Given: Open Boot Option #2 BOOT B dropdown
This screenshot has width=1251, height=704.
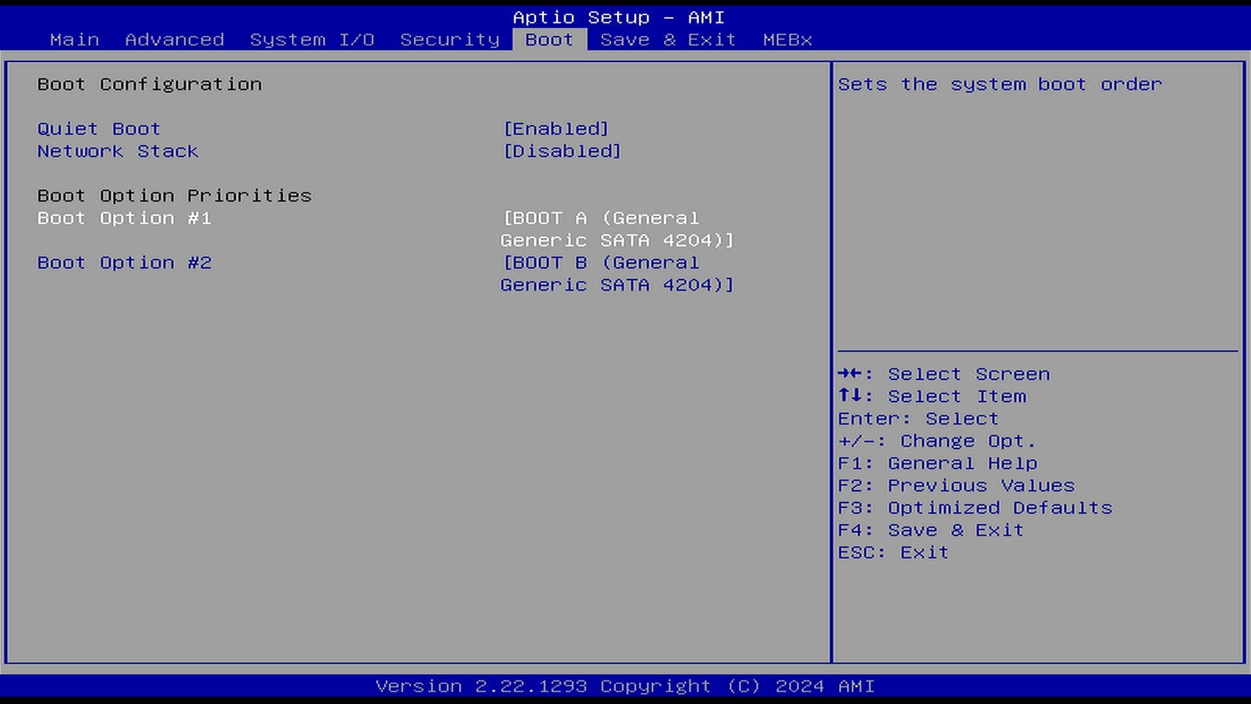Looking at the screenshot, I should pos(616,274).
